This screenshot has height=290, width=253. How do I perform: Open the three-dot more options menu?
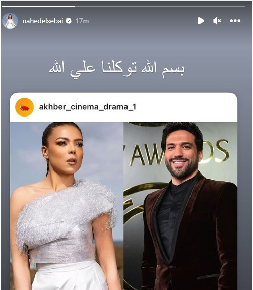point(235,21)
